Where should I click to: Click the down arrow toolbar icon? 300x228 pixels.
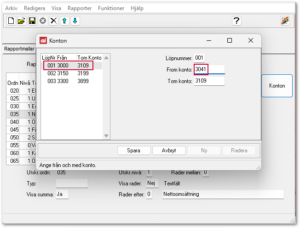tap(75, 21)
